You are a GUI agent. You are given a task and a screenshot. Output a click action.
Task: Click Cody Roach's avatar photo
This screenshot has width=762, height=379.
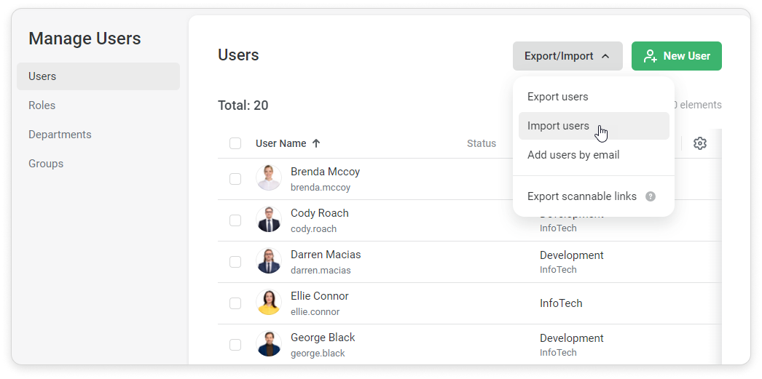(269, 219)
